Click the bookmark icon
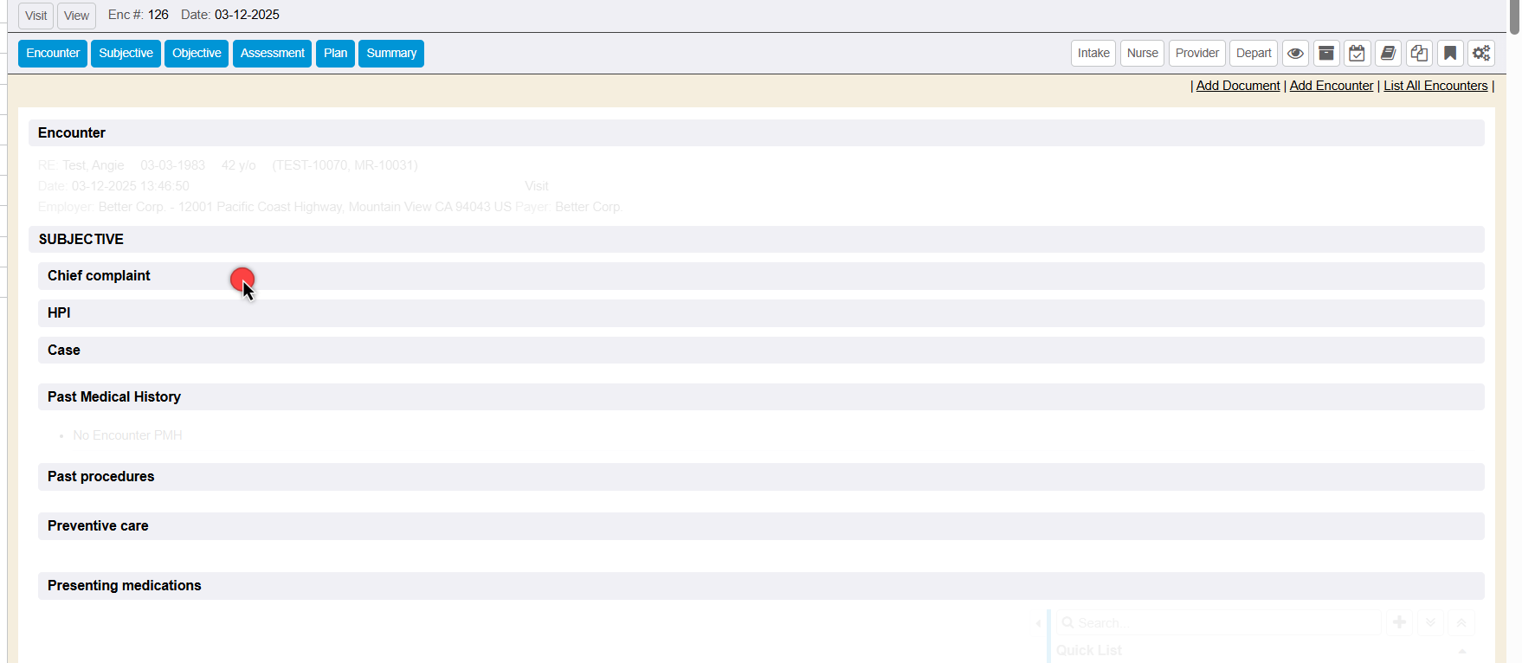 point(1450,54)
